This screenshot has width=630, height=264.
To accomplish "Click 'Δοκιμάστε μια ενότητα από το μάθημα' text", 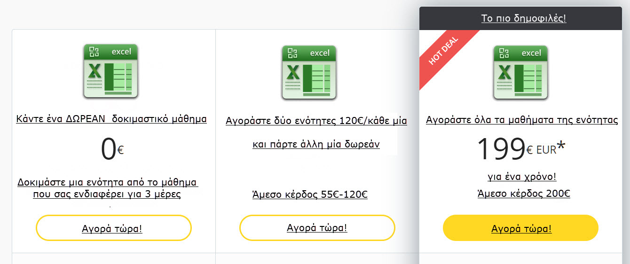I will click(108, 182).
